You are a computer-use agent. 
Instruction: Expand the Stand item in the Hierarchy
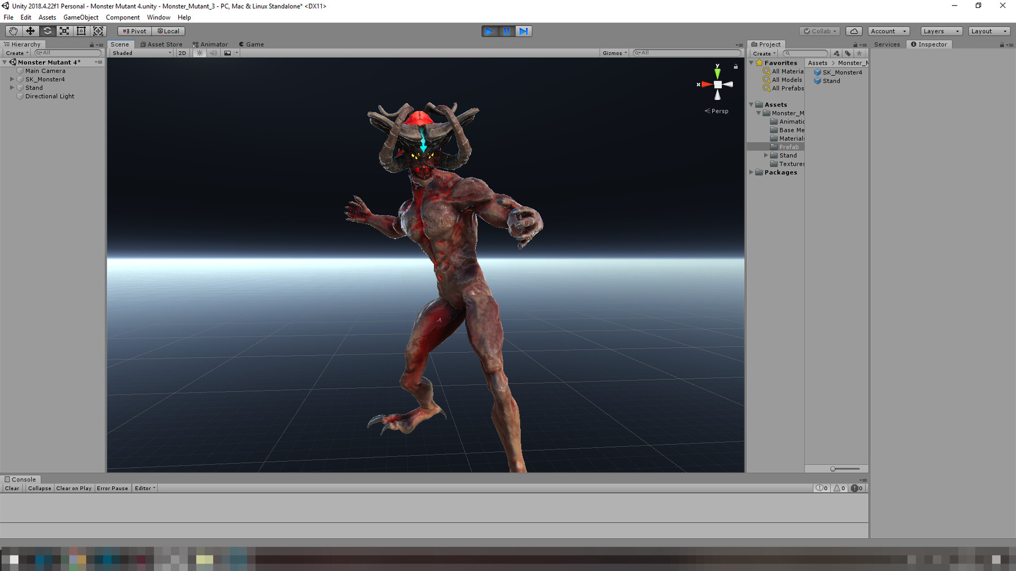12,87
